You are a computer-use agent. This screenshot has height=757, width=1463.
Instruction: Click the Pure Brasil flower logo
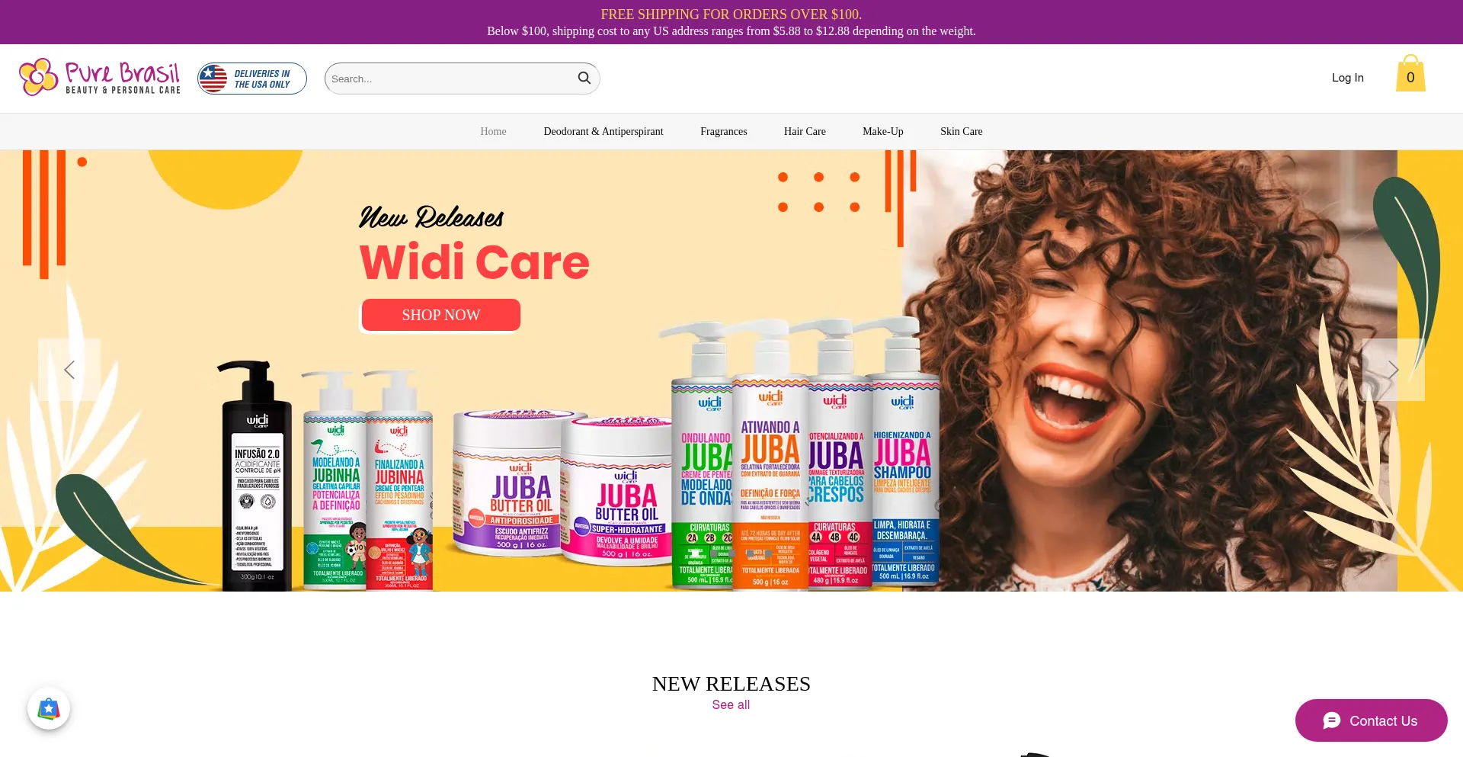[39, 77]
